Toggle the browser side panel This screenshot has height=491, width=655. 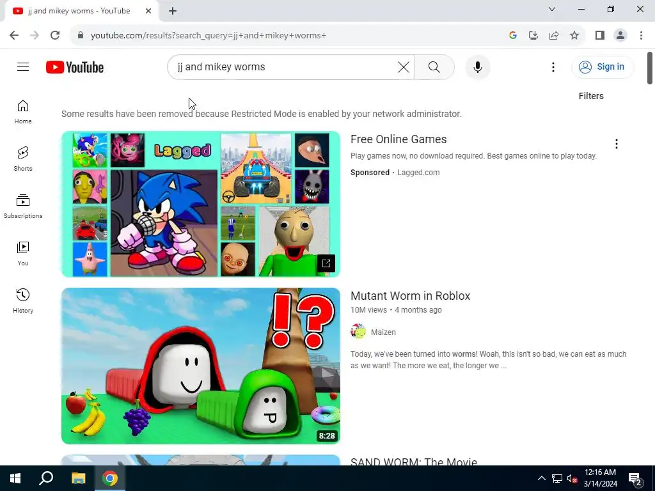coord(600,35)
